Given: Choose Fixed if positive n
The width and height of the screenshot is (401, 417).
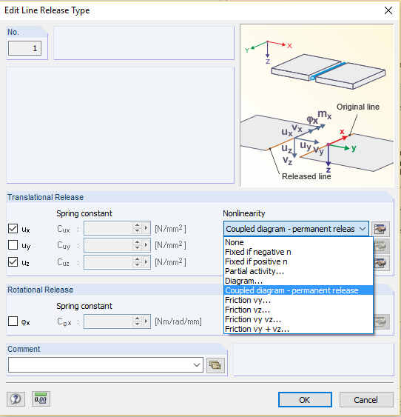Looking at the screenshot, I should pos(298,261).
